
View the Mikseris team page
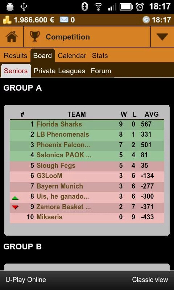point(49,217)
